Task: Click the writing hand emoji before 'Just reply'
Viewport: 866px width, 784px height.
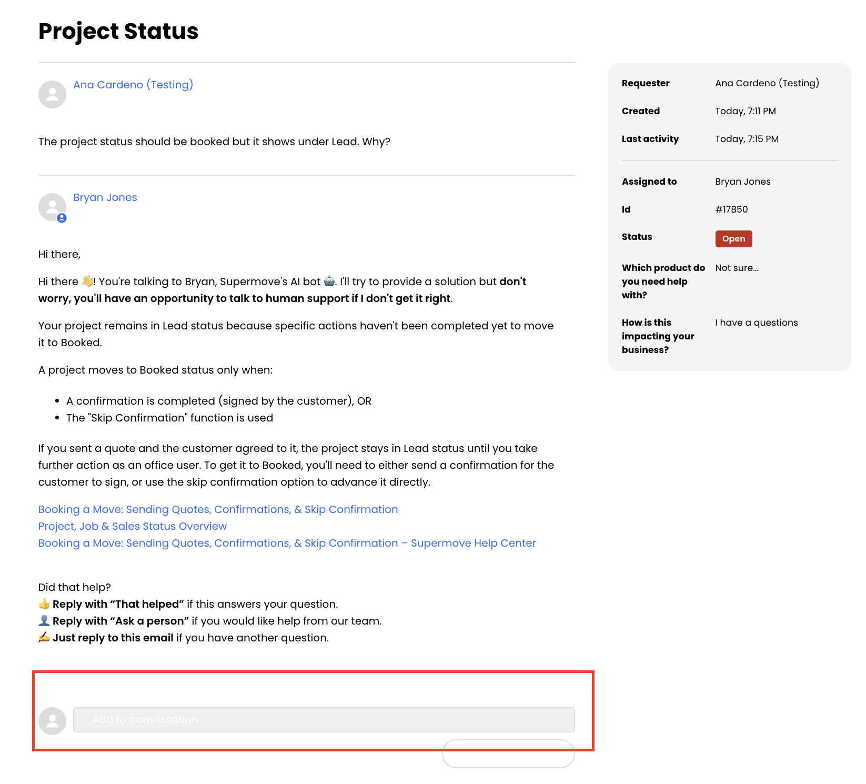Action: click(44, 638)
